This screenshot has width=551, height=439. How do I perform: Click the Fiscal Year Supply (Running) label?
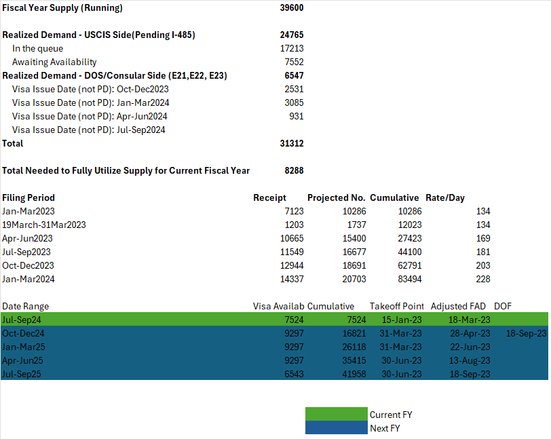[x=62, y=7]
